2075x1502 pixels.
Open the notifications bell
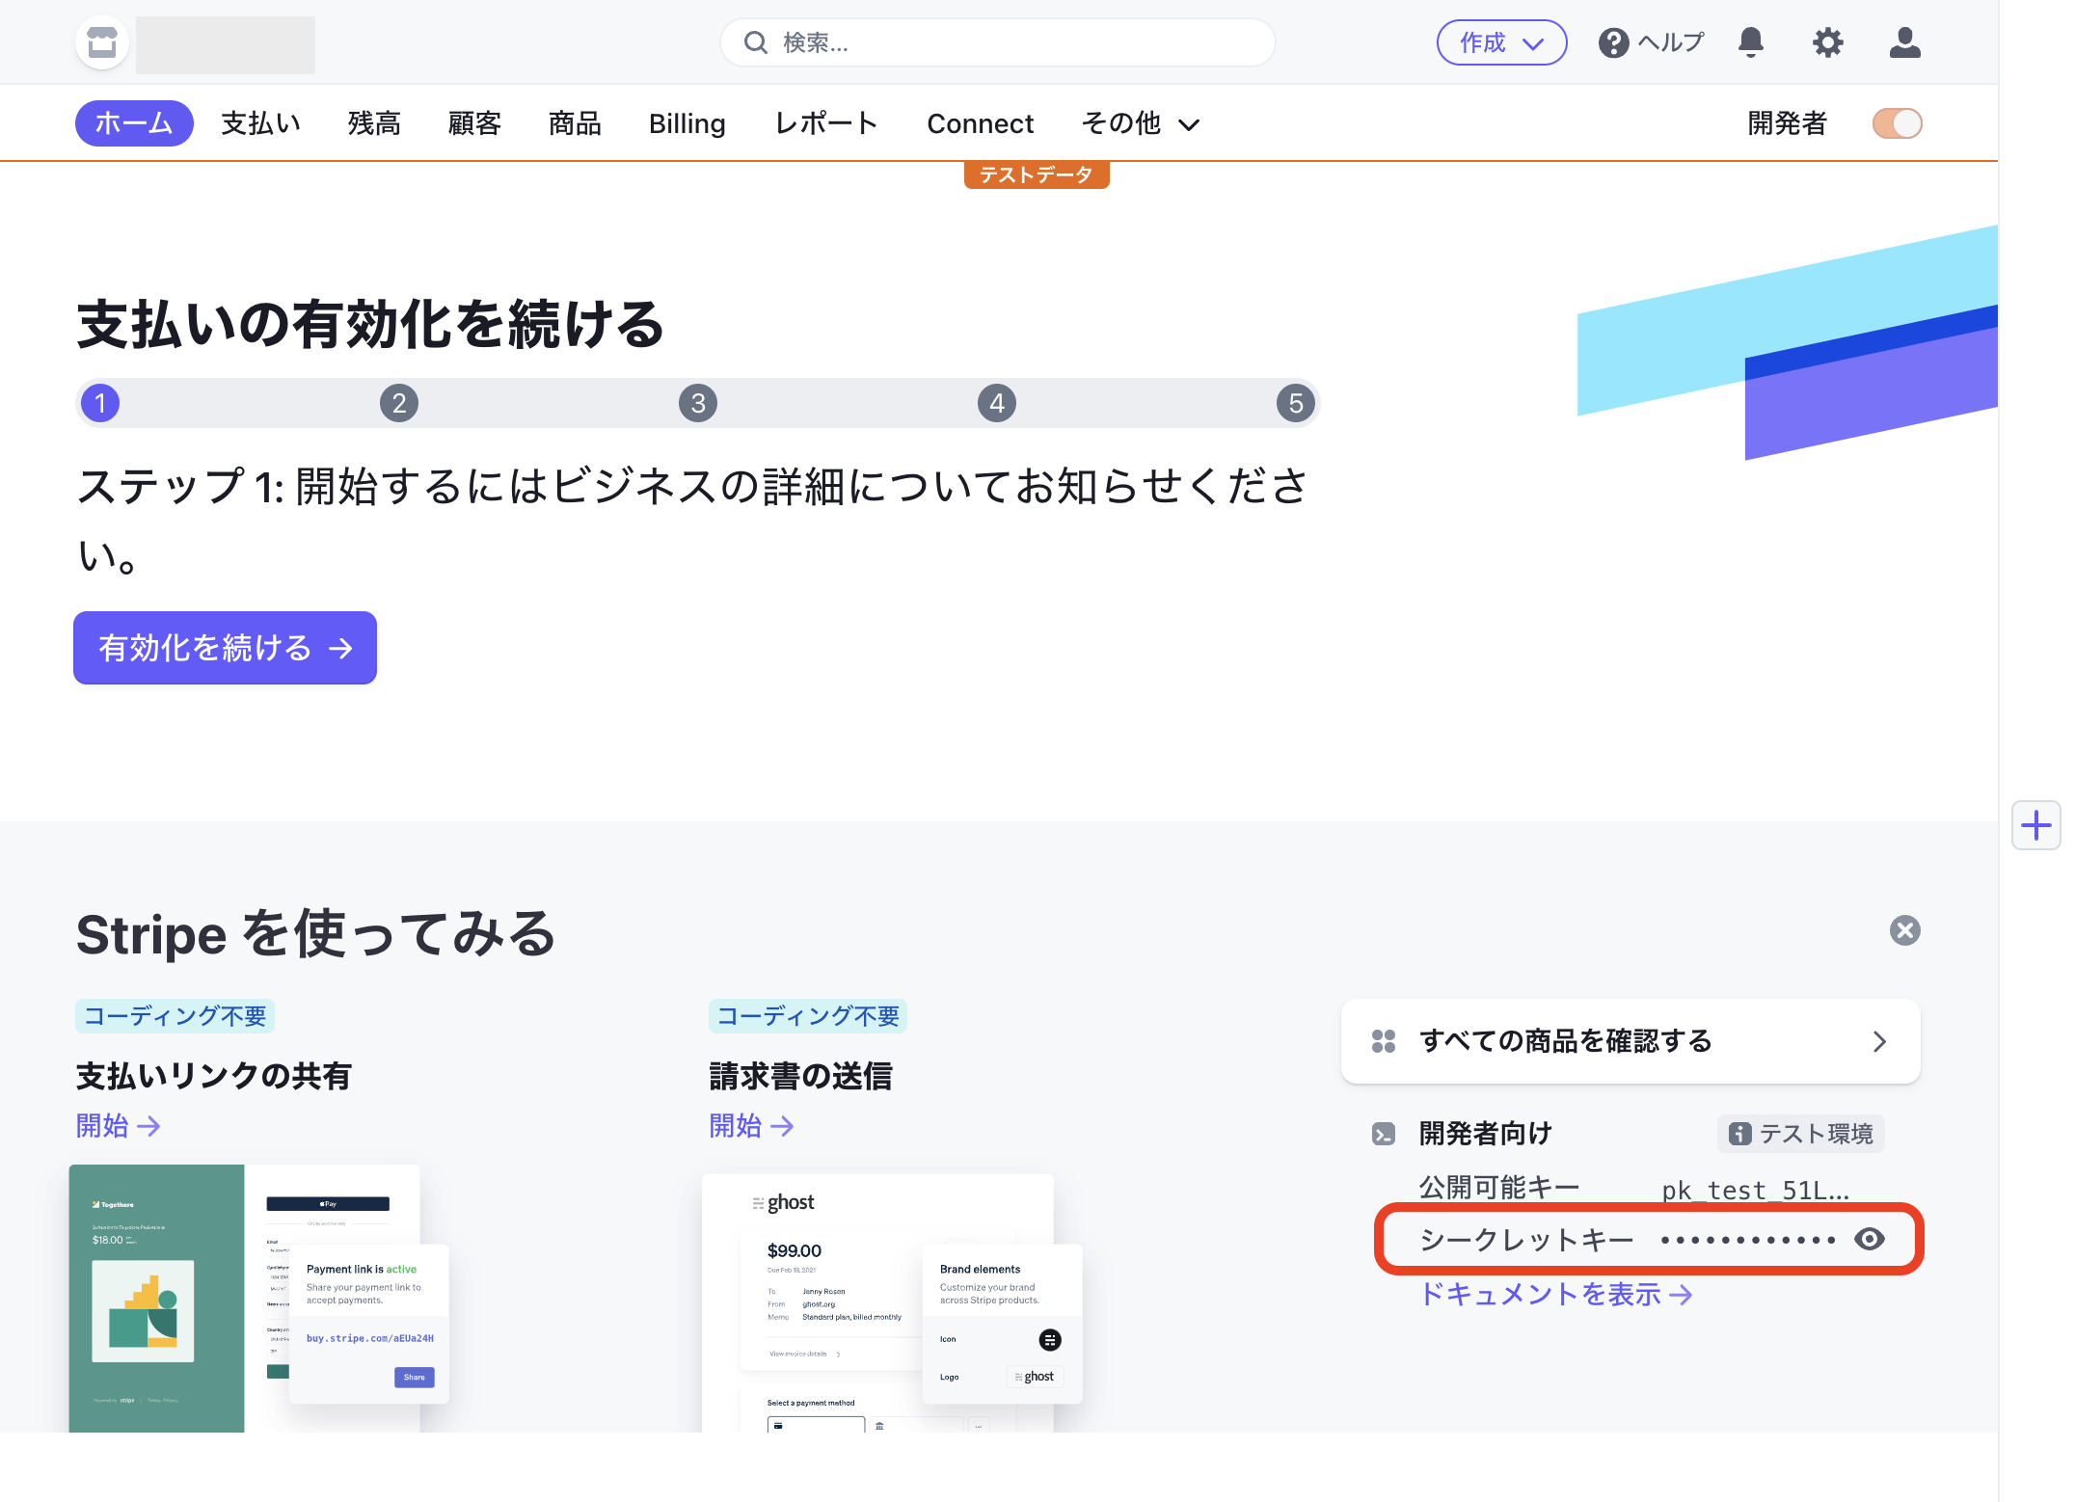click(x=1750, y=43)
